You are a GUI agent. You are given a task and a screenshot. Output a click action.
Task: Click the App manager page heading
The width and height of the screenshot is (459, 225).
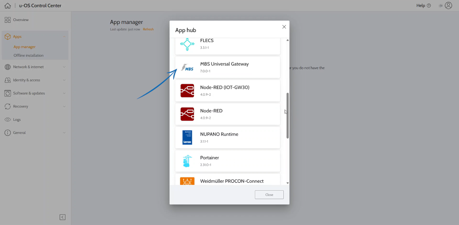(x=127, y=22)
